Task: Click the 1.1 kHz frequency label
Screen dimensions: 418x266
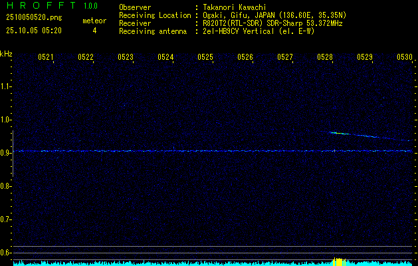Action: click(x=5, y=86)
